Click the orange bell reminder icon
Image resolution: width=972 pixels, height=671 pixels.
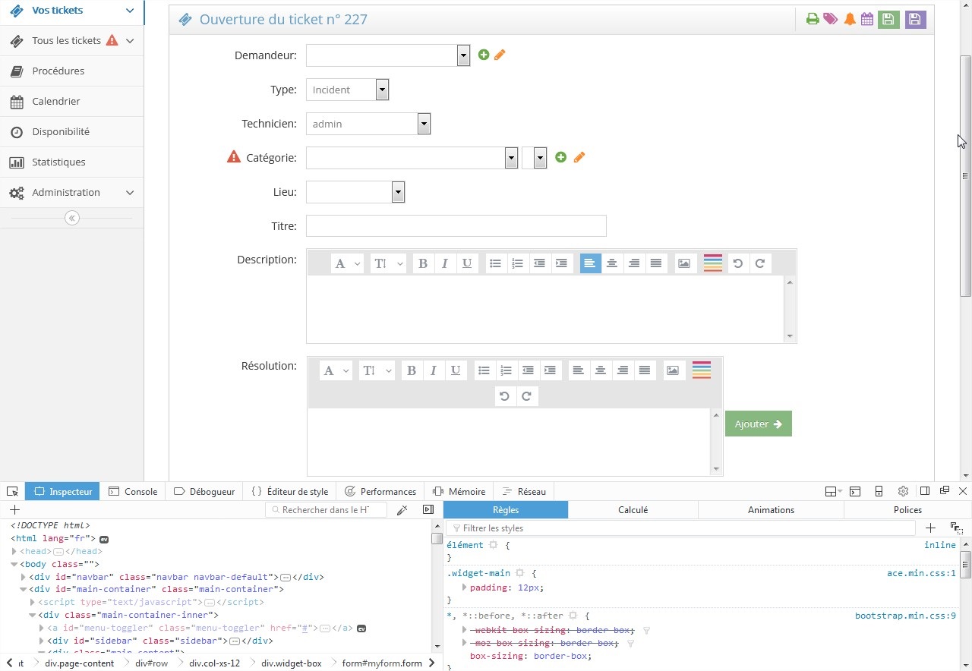(x=850, y=19)
